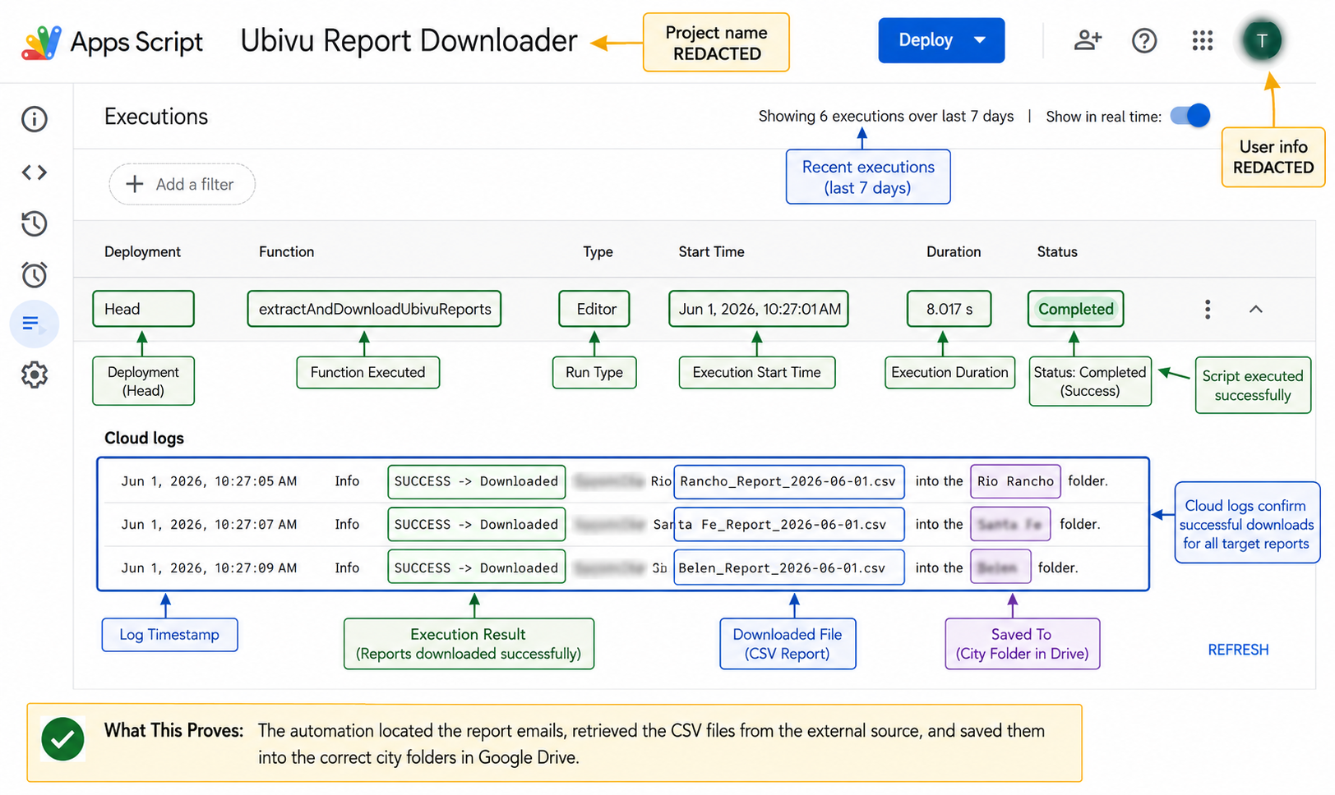Open the Editor code brackets icon
The image size is (1335, 795).
(35, 172)
